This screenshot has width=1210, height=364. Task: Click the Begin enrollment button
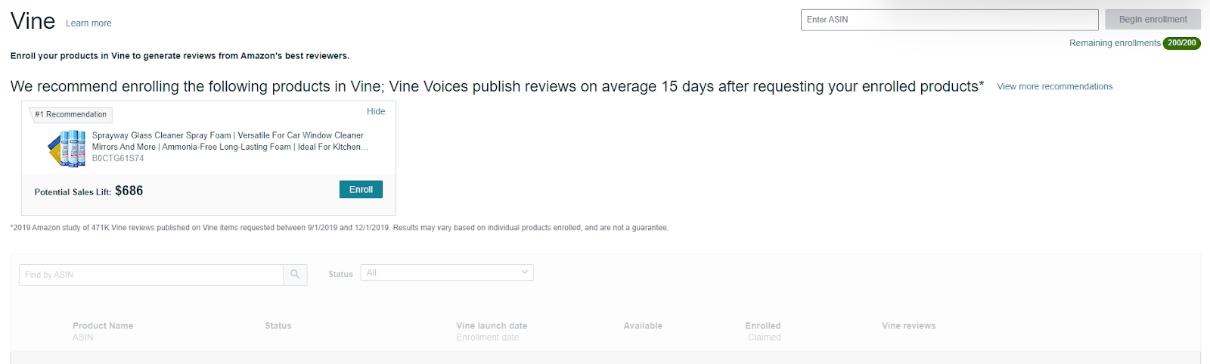coord(1153,20)
